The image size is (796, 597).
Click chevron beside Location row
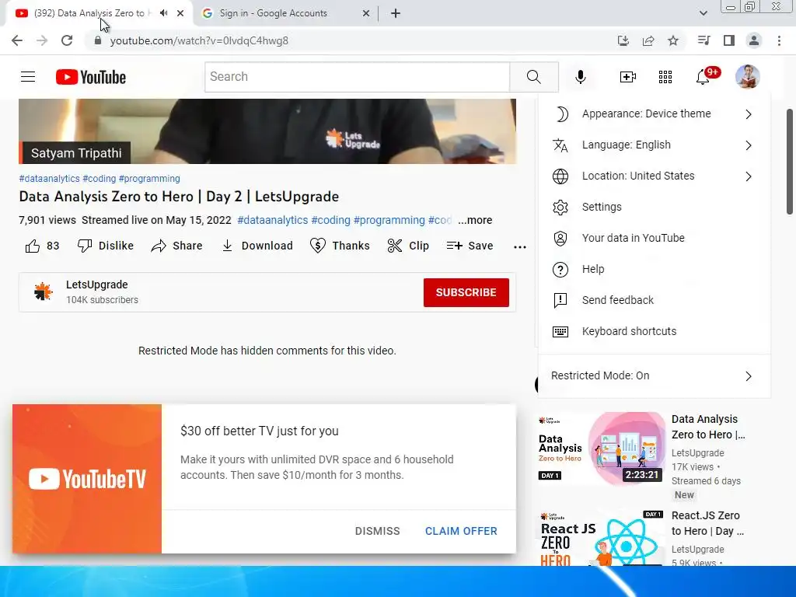coord(749,176)
